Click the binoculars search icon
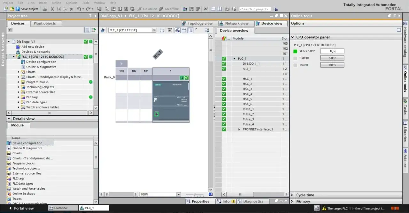 click(276, 9)
